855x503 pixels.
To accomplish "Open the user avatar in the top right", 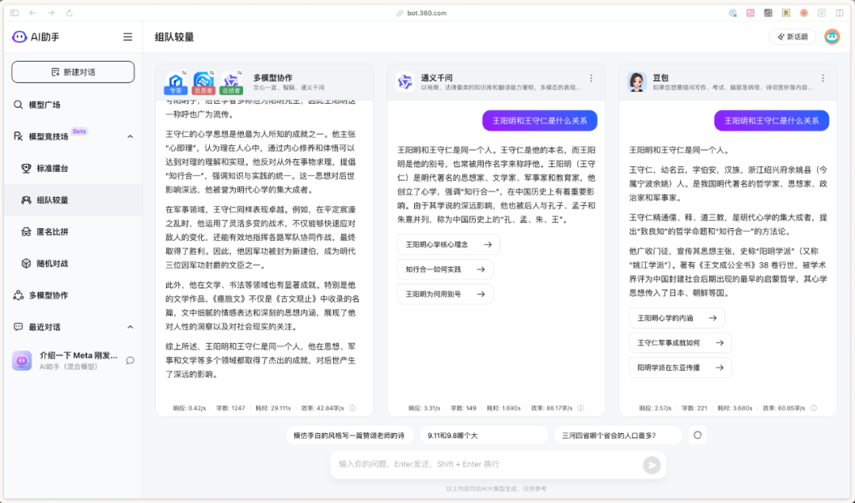I will point(831,36).
